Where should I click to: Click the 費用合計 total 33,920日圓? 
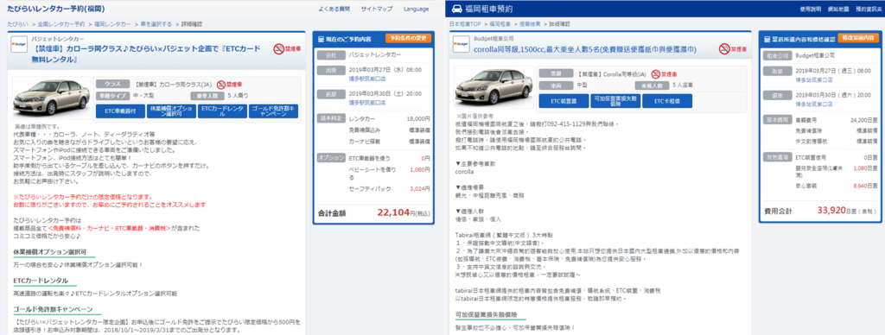(846, 211)
